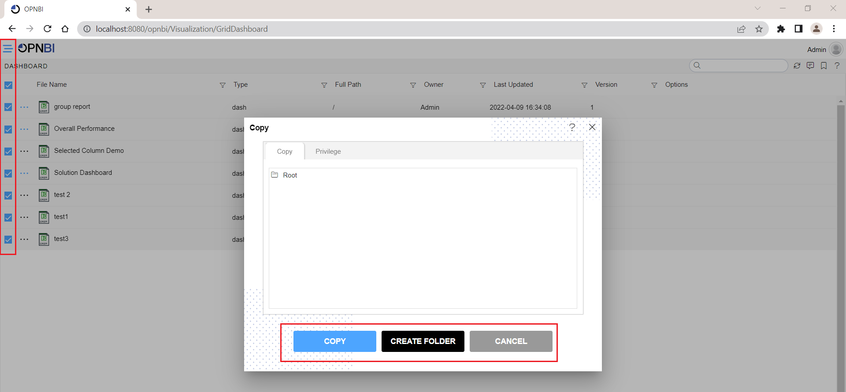Uncheck the Solution Dashboard checkbox
Screen dimensions: 846x392
pos(8,173)
